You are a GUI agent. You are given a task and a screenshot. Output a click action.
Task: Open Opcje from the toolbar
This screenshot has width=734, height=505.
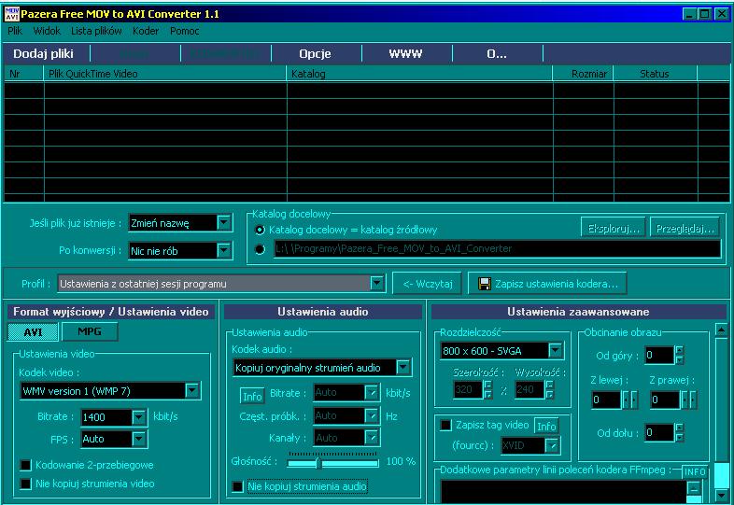click(315, 54)
